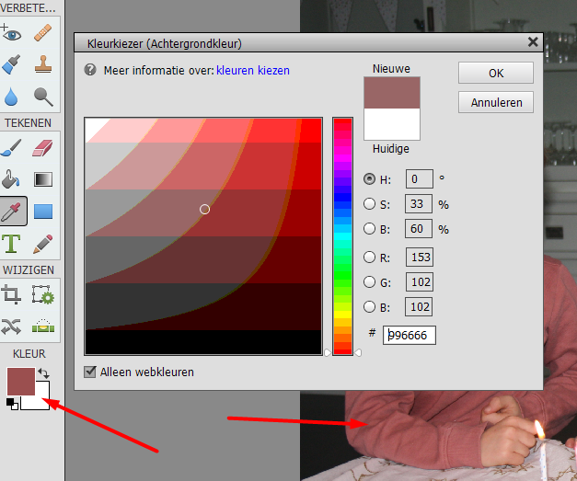Click the hex color code field
The image size is (577, 481).
[409, 335]
